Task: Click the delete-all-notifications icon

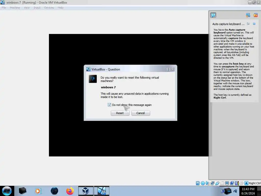Action: [256, 15]
